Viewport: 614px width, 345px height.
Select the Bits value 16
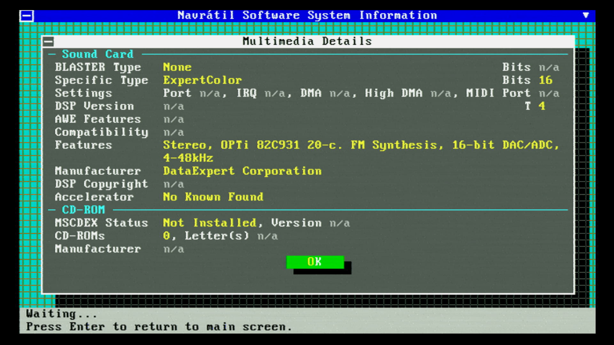[545, 80]
